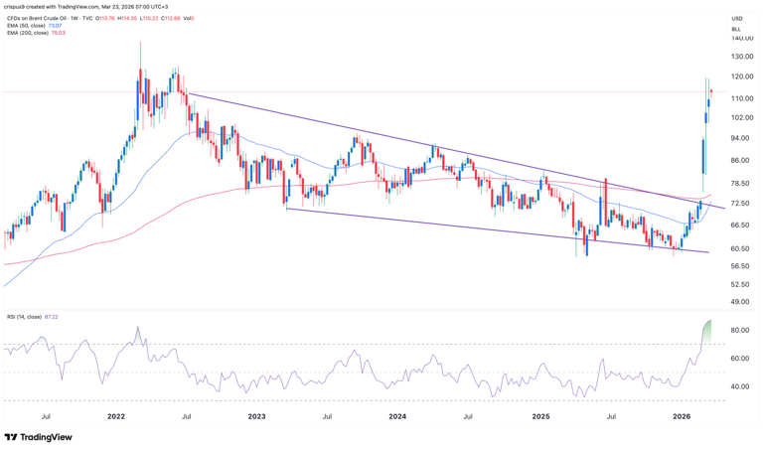Click the 40.00 level on the RSI axis
The width and height of the screenshot is (763, 450).
pos(739,386)
